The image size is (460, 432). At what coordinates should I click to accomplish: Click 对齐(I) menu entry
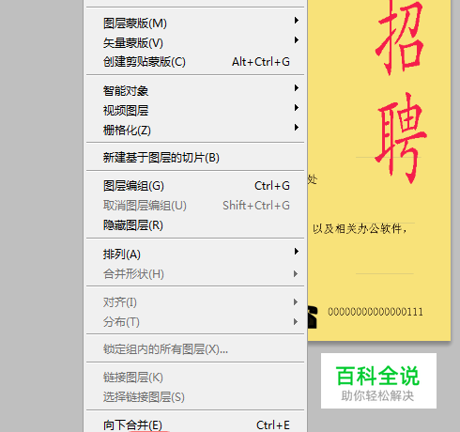(x=195, y=302)
